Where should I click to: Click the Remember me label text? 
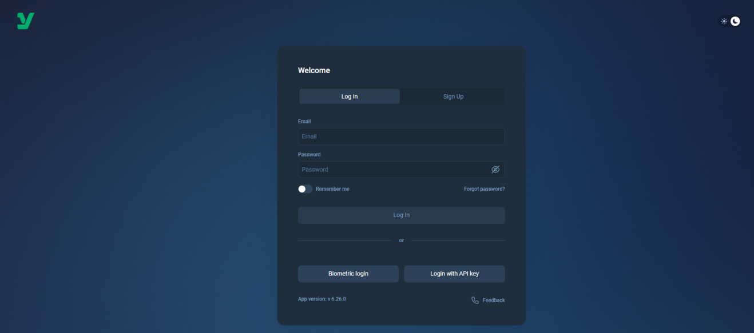pos(332,189)
